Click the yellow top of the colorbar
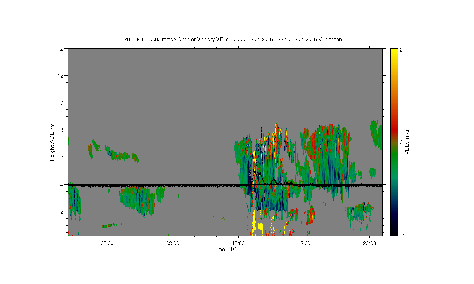Screen dimensions: 474x284 pos(394,52)
